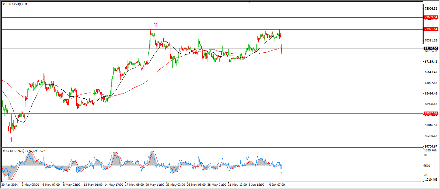
Task: Click the grey chart shift triangle marker
Action: (x=249, y=2)
